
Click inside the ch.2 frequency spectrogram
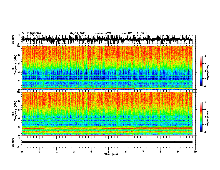pos(107,114)
